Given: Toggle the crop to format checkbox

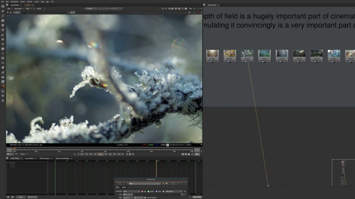Looking at the screenshot, I should (145, 197).
